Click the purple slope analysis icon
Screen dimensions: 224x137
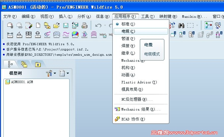[94, 35]
